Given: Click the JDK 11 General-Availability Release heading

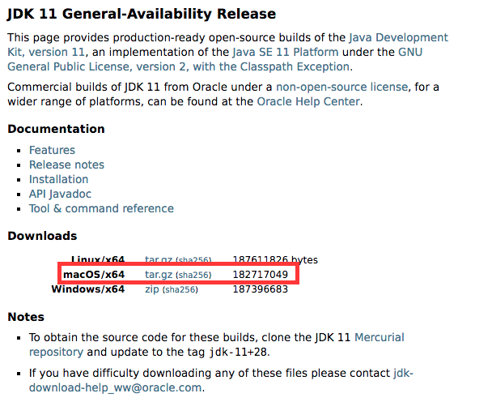Looking at the screenshot, I should tap(142, 14).
